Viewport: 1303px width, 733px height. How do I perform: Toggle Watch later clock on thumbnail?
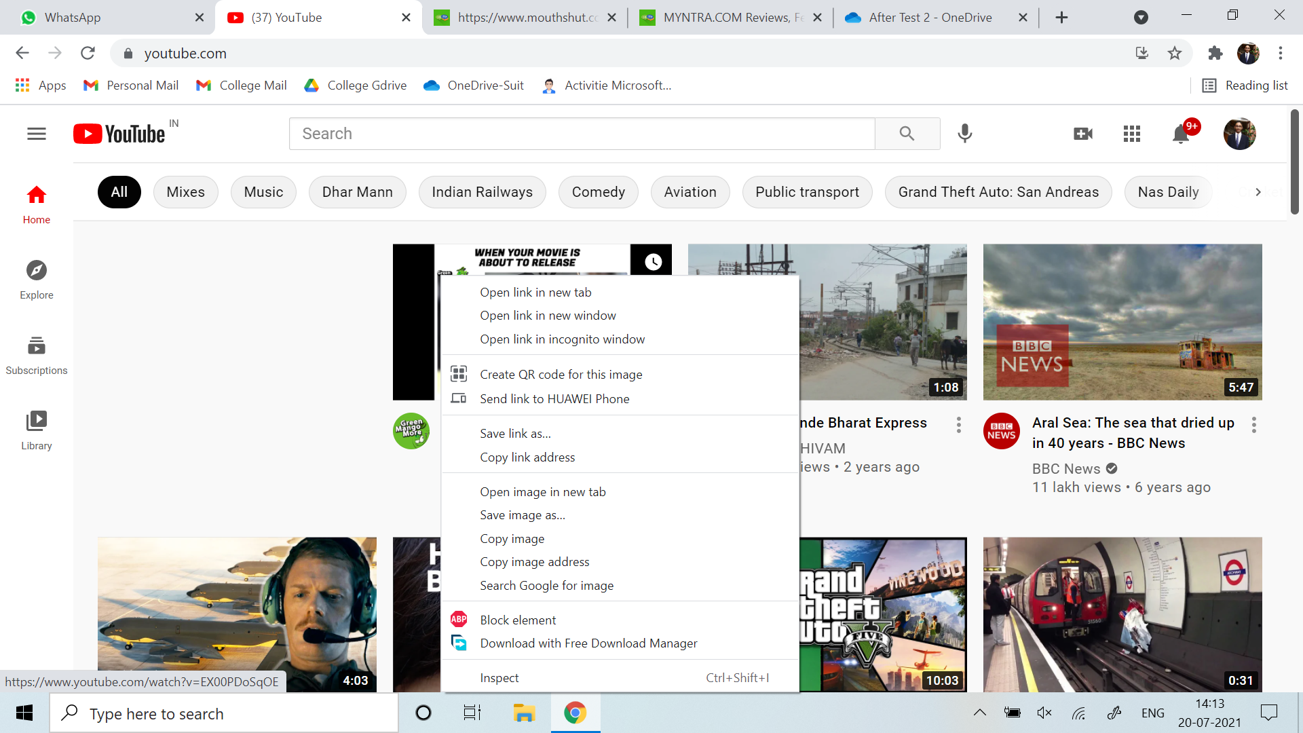click(653, 262)
